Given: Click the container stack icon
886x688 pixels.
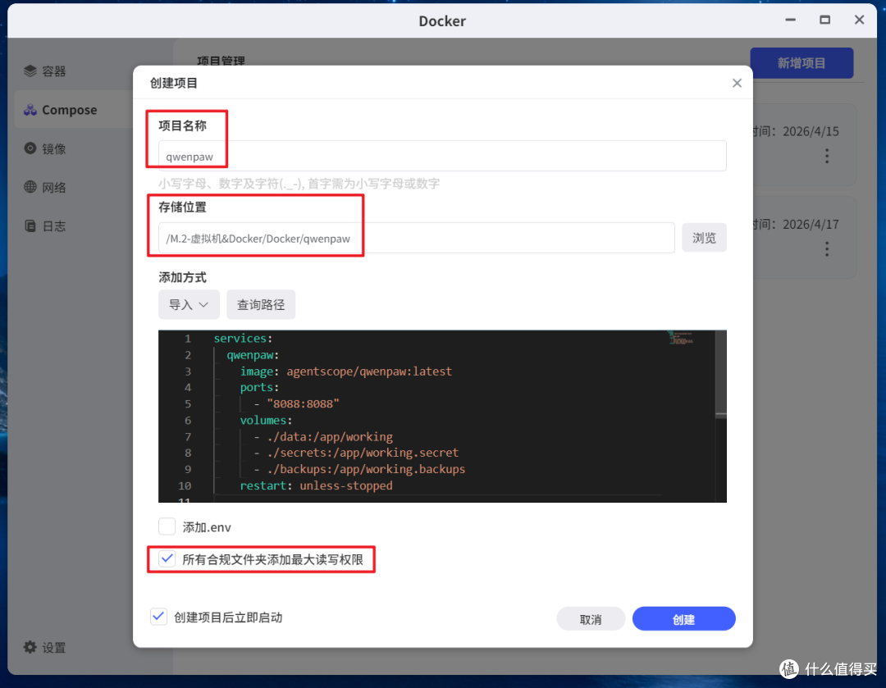Looking at the screenshot, I should pyautogui.click(x=30, y=71).
